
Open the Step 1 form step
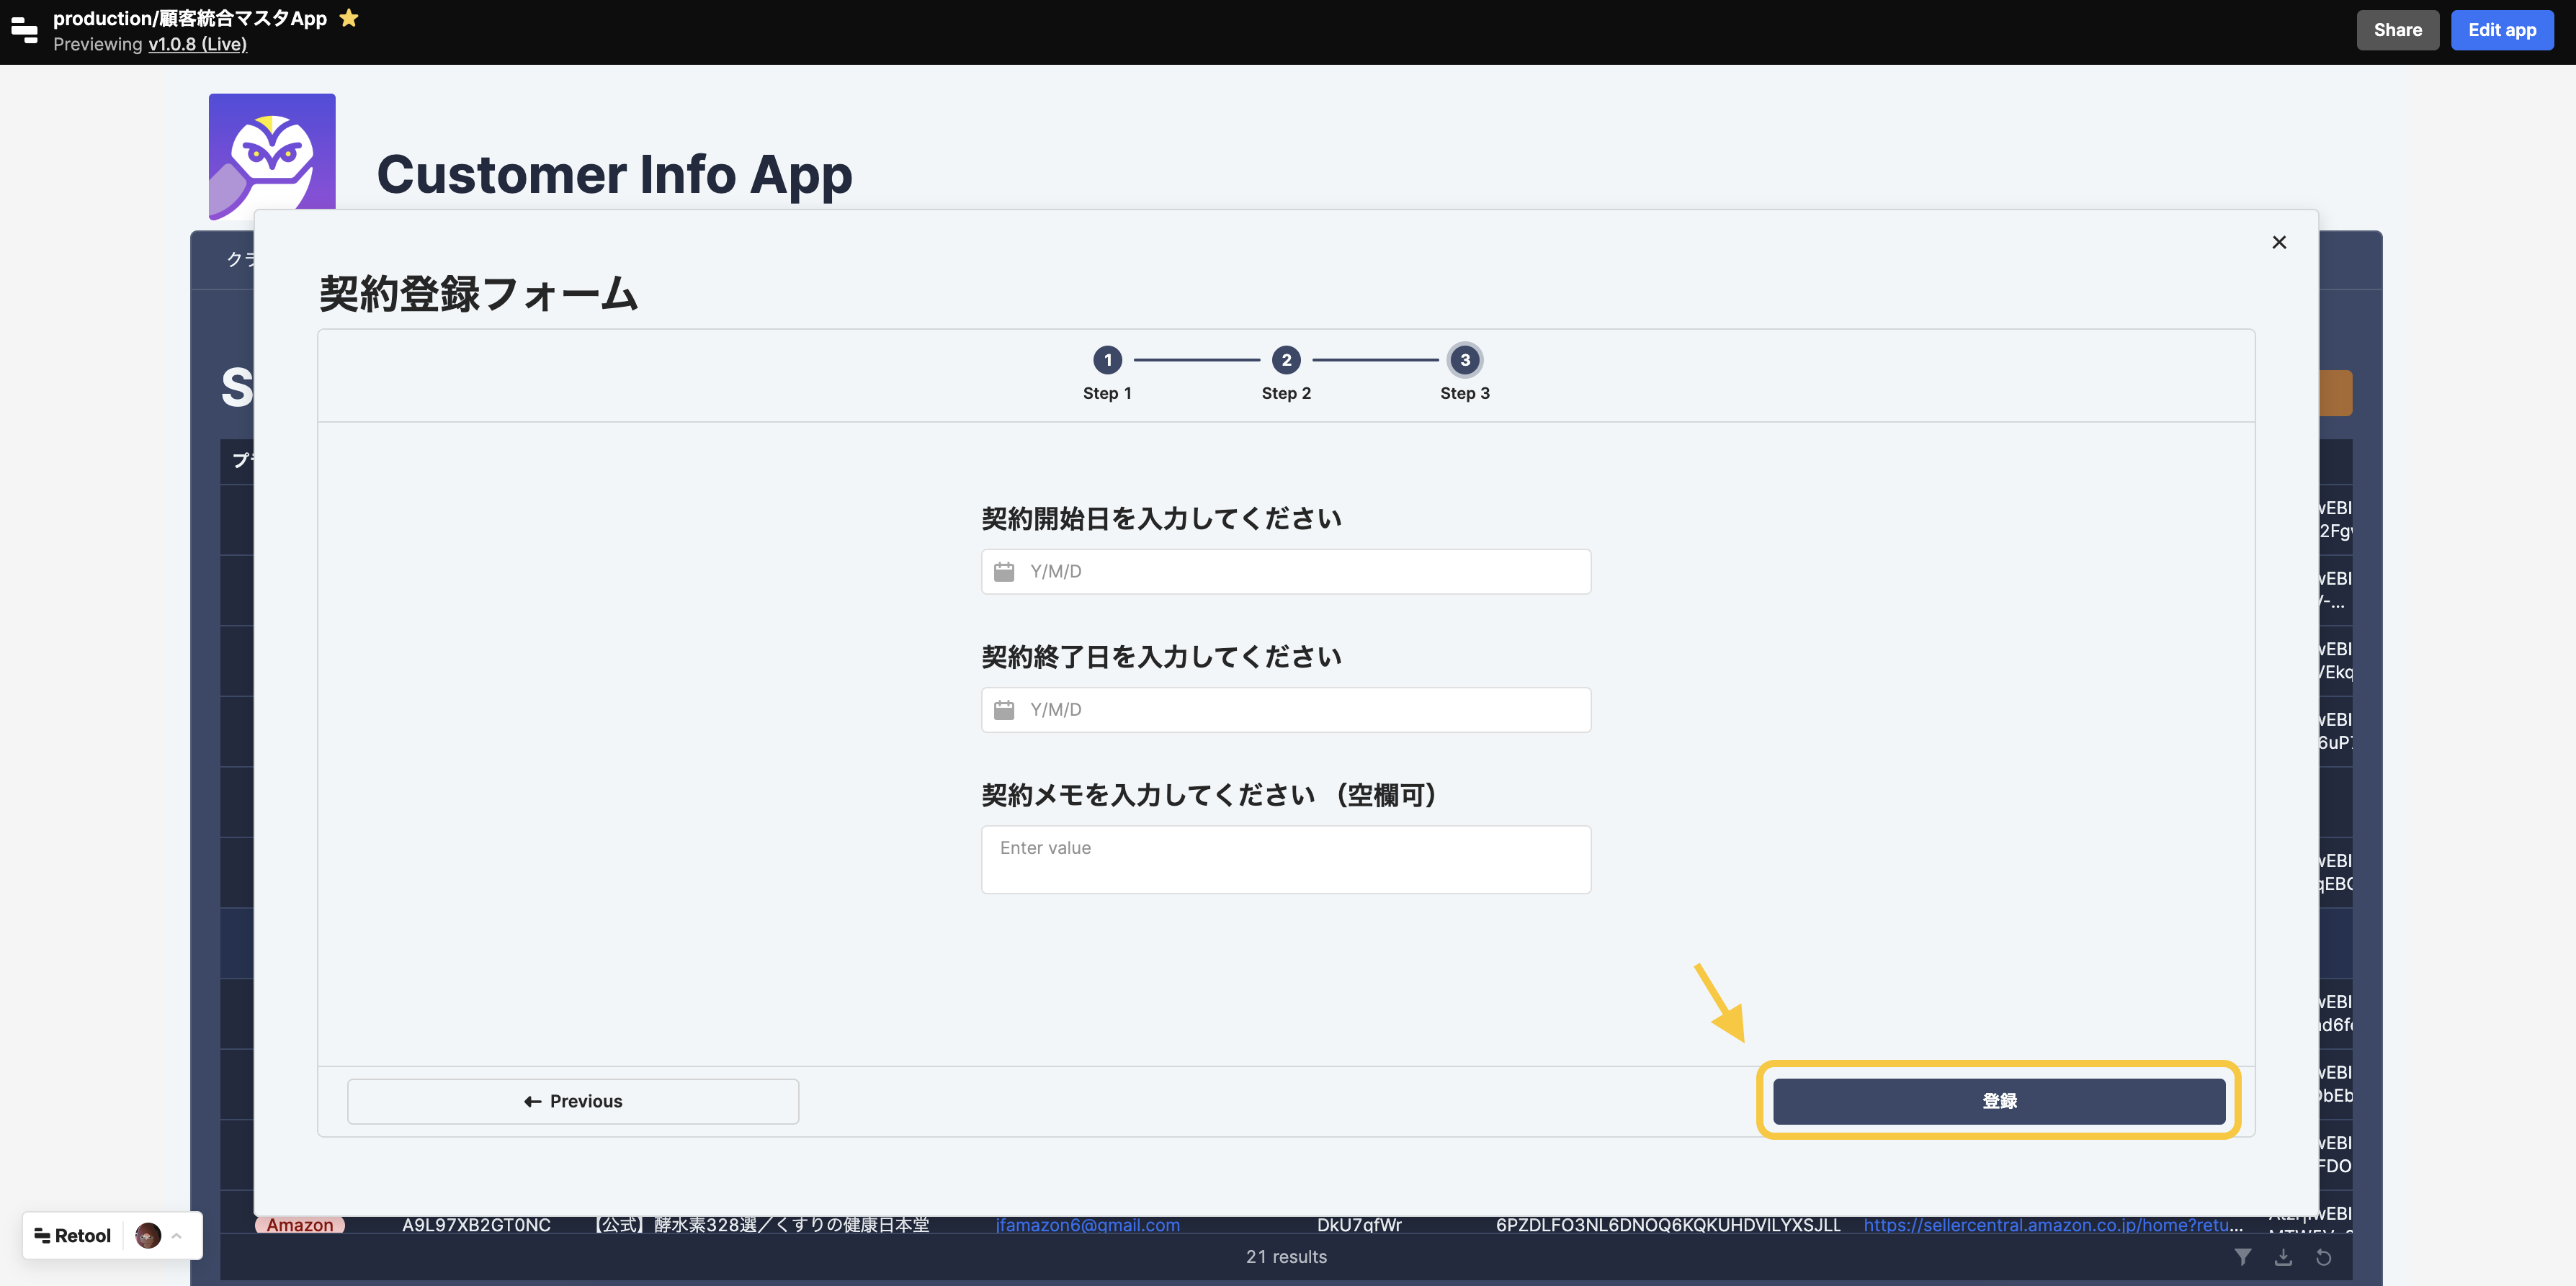point(1107,361)
